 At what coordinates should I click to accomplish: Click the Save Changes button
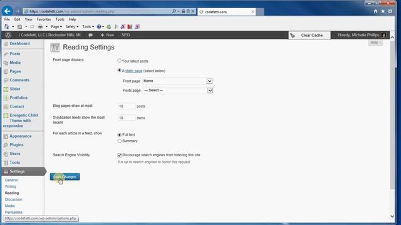tap(65, 177)
